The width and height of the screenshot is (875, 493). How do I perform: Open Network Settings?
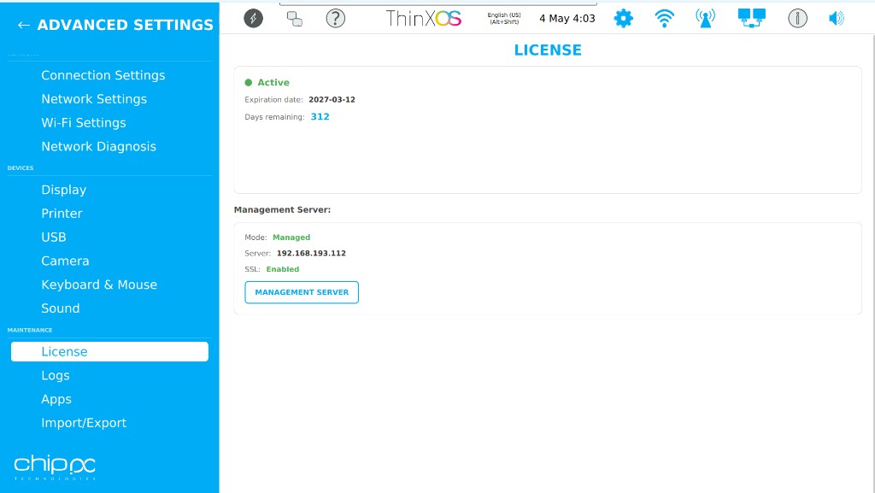[x=94, y=99]
